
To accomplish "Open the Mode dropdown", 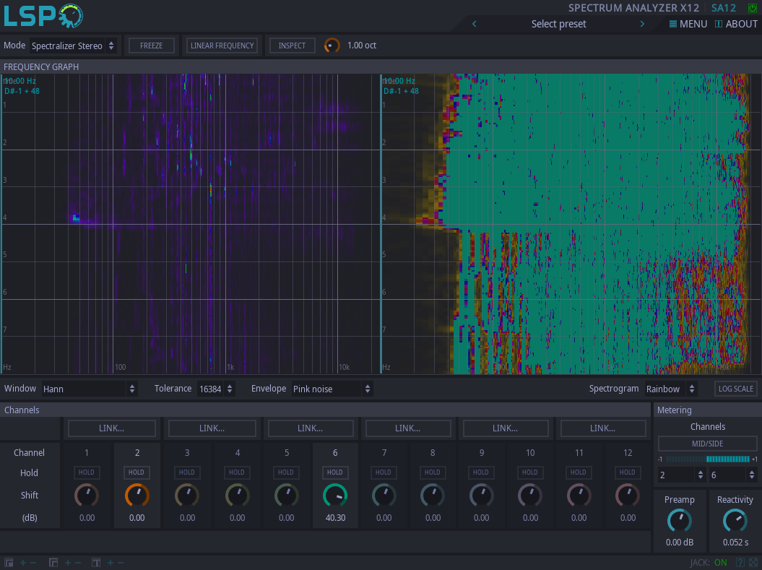I will pyautogui.click(x=73, y=46).
